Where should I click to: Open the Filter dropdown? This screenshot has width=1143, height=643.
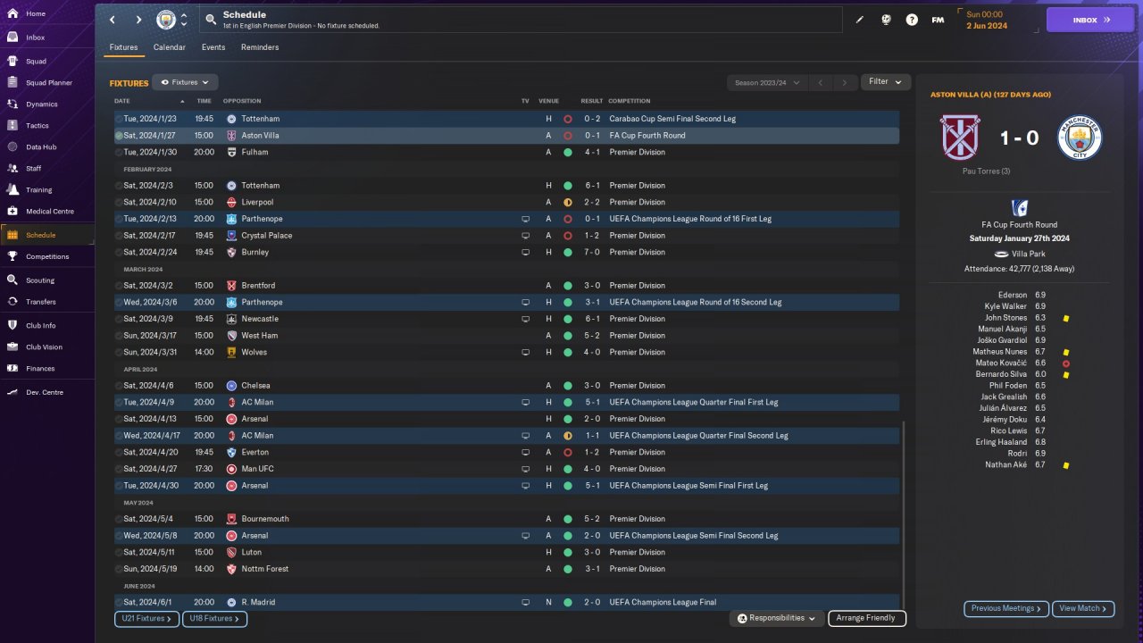pos(885,82)
